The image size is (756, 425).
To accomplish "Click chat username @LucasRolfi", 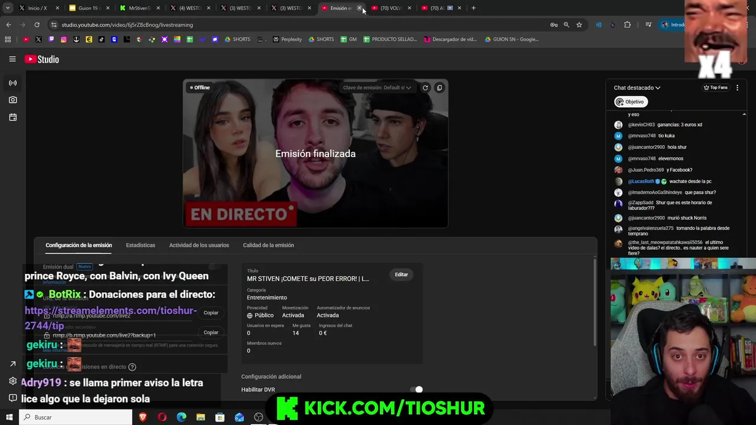I will (x=641, y=181).
